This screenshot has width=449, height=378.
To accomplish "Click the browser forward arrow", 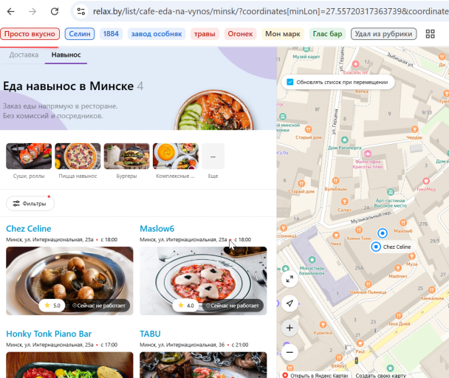I will (x=32, y=12).
